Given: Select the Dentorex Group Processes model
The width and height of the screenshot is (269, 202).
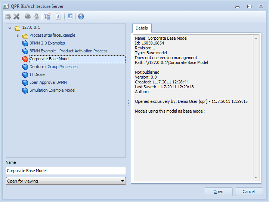Looking at the screenshot, I should [53, 67].
